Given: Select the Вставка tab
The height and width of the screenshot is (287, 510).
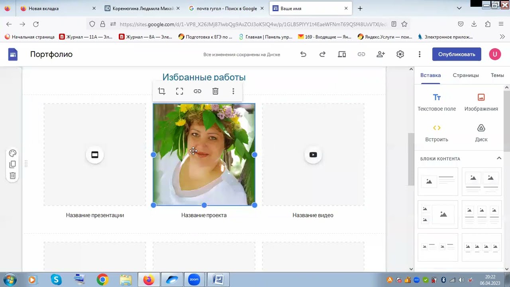Looking at the screenshot, I should (430, 75).
